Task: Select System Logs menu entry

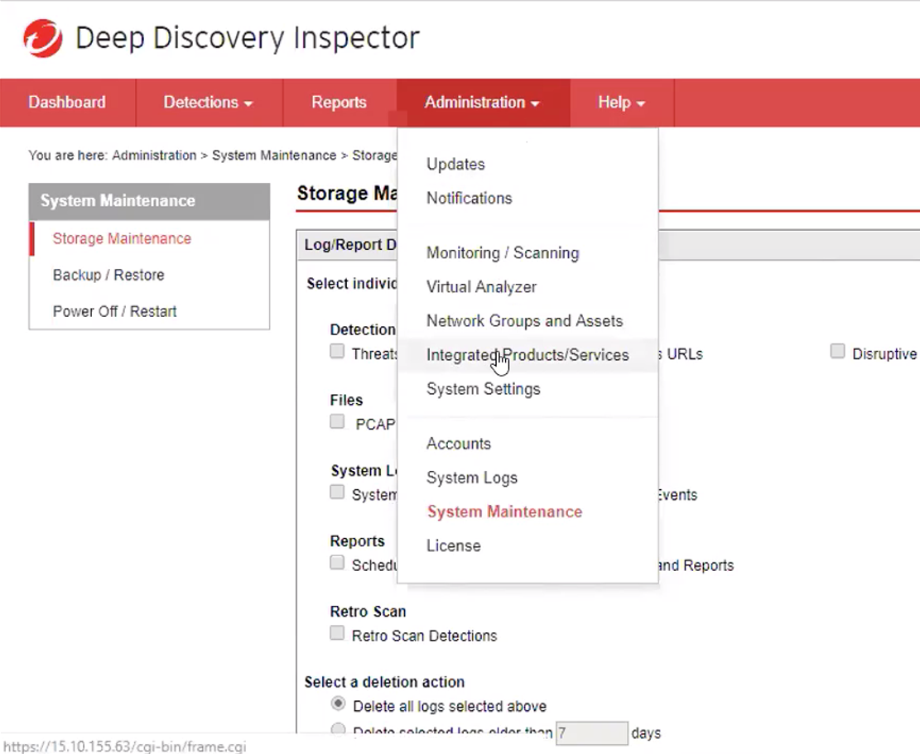Action: [x=472, y=478]
